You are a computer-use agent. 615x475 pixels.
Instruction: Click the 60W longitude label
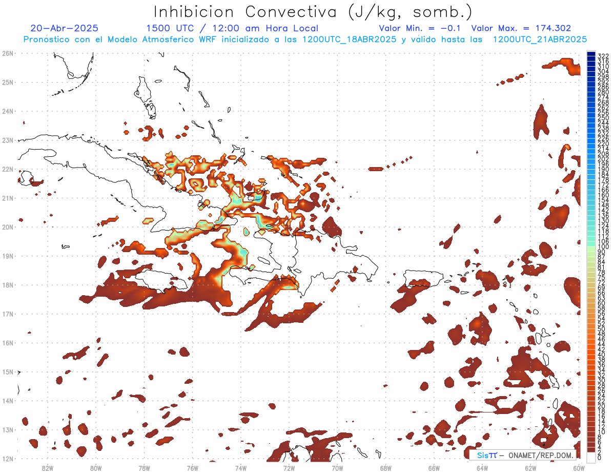click(x=579, y=468)
